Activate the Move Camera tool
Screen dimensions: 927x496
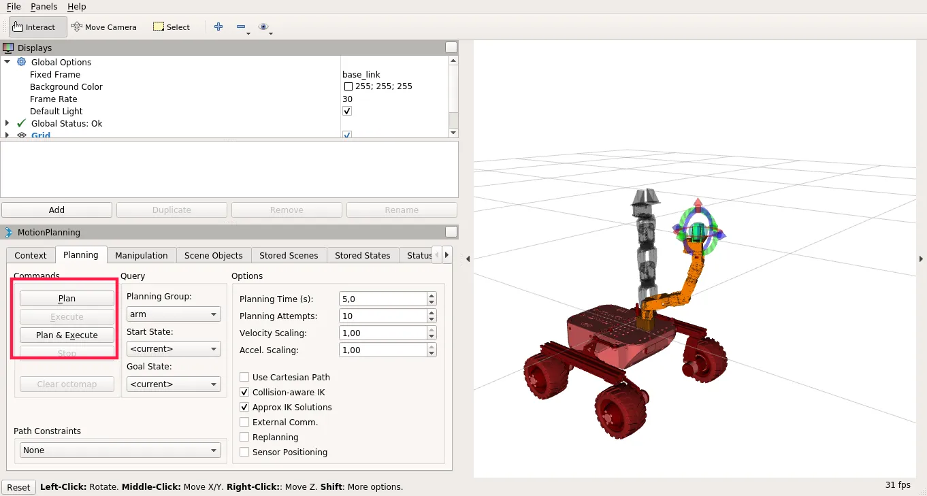click(104, 27)
